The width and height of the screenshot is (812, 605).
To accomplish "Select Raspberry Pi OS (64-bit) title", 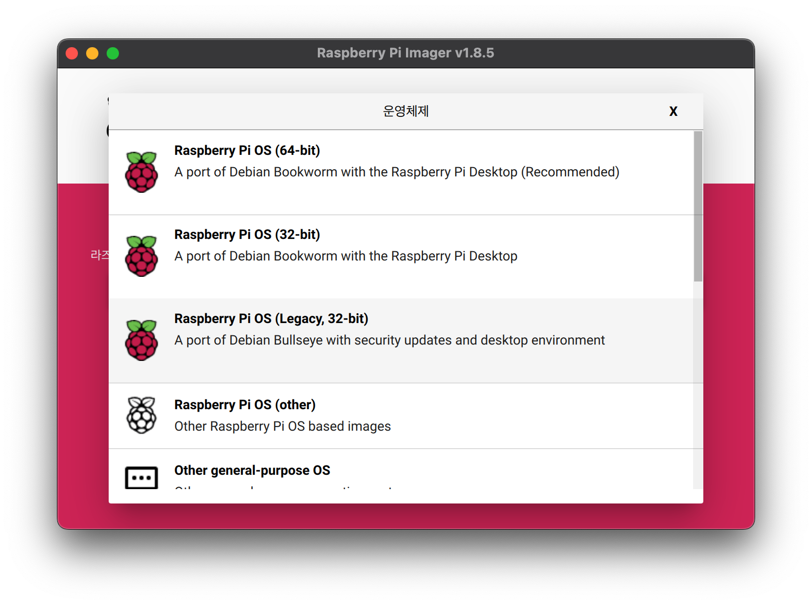I will pos(247,150).
